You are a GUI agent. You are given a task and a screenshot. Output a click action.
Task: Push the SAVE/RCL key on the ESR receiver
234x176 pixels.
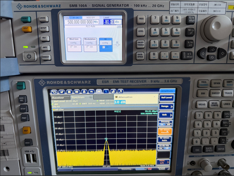pos(23,99)
